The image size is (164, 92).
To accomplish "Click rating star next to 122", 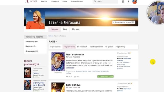I will (131, 84).
